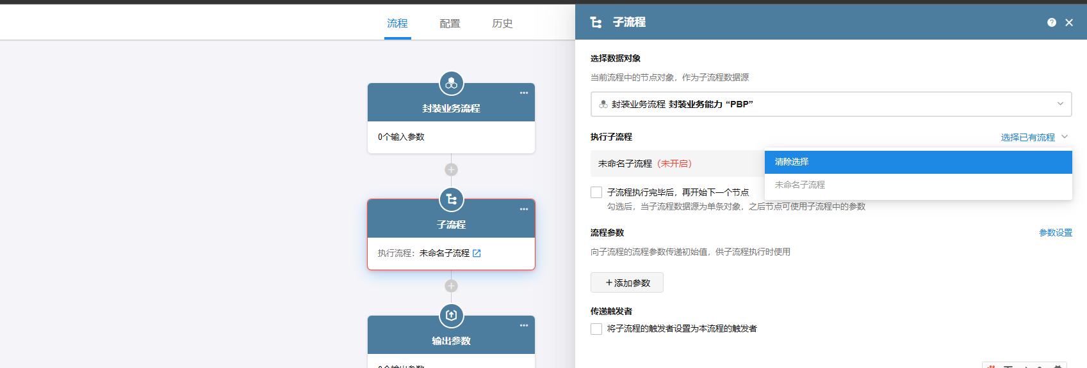The image size is (1087, 368).
Task: Open the 子流程 node three-dot menu
Action: [523, 210]
